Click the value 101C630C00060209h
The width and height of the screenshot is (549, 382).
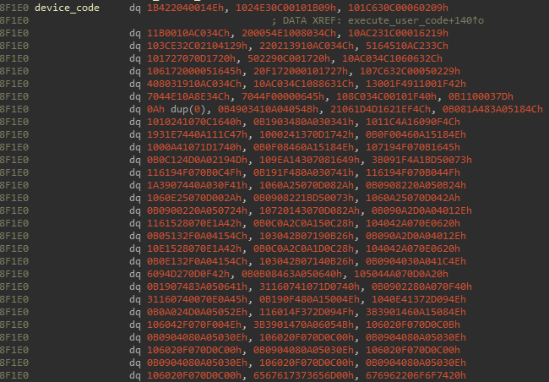pyautogui.click(x=398, y=8)
